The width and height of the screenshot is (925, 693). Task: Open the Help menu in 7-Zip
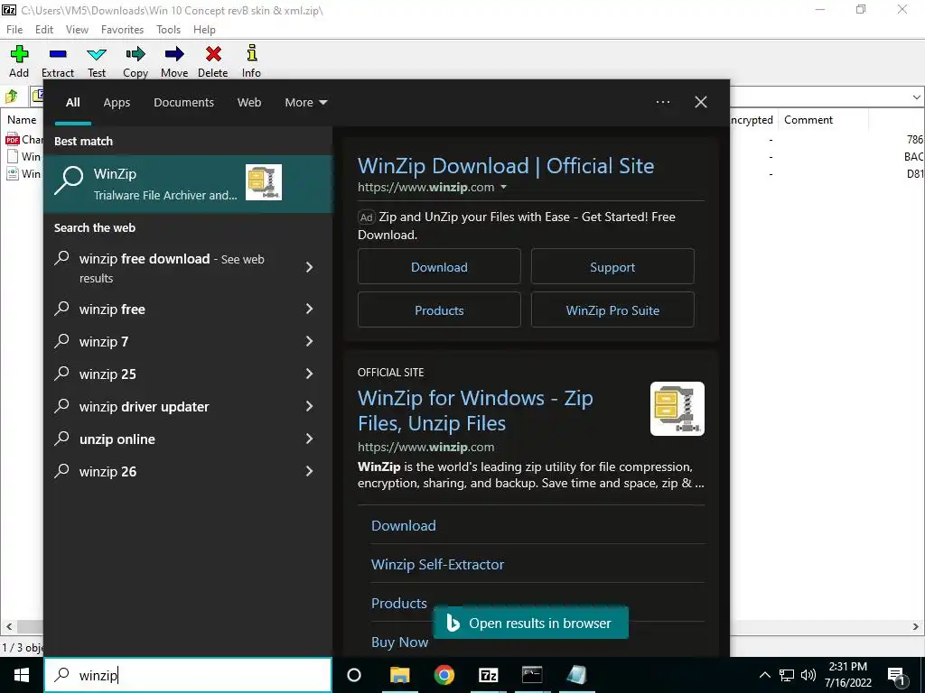tap(204, 30)
